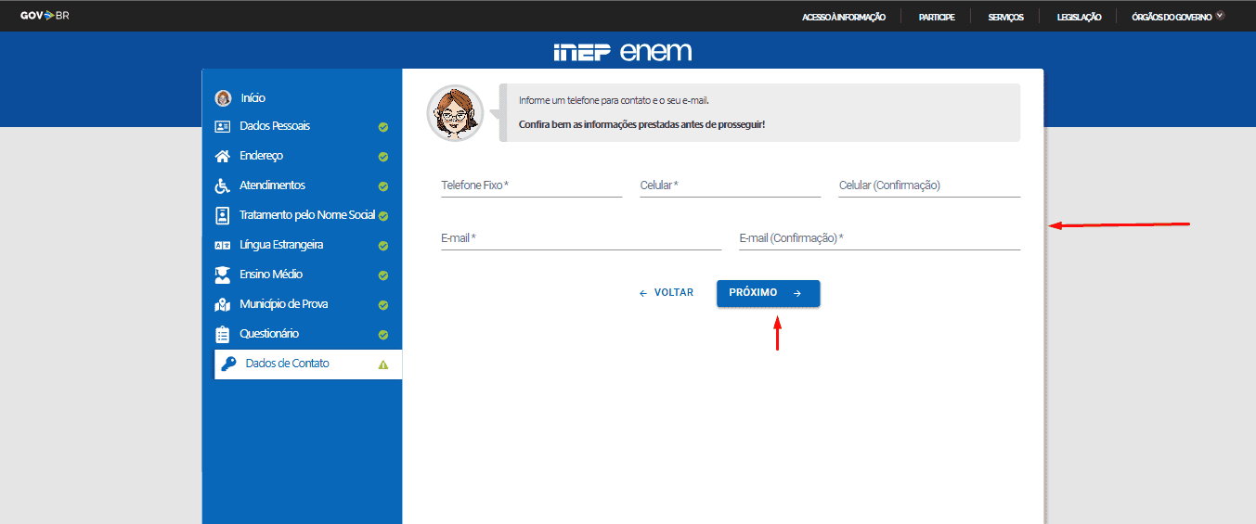Go to Início in the sidebar

coord(252,97)
